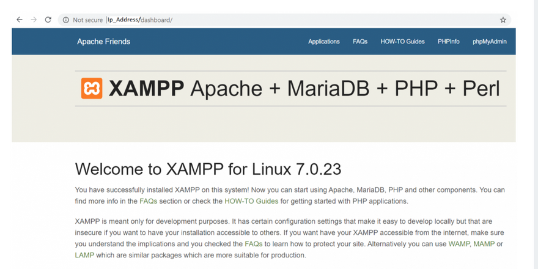Viewport: 538px width, 269px height.
Task: Click the browser forward arrow
Action: 34,20
